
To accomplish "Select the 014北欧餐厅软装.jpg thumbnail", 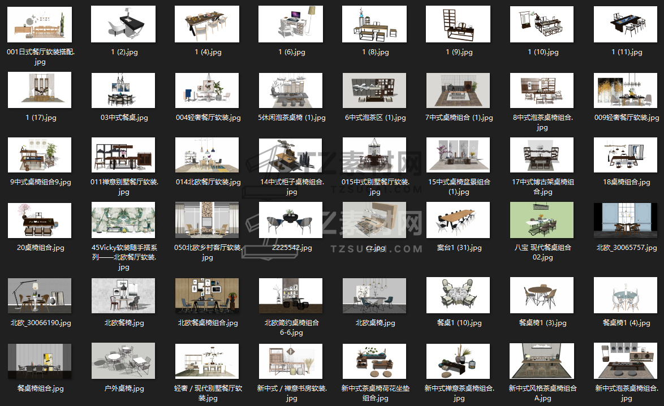I will coord(207,154).
